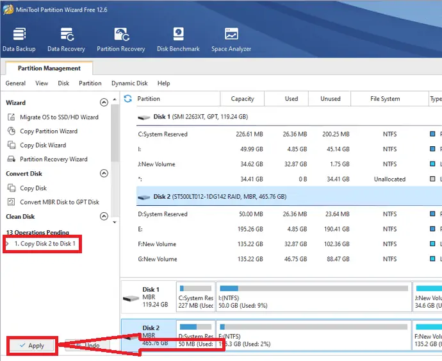Open the View menu
Screen dimensions: 442x361
[x=42, y=83]
